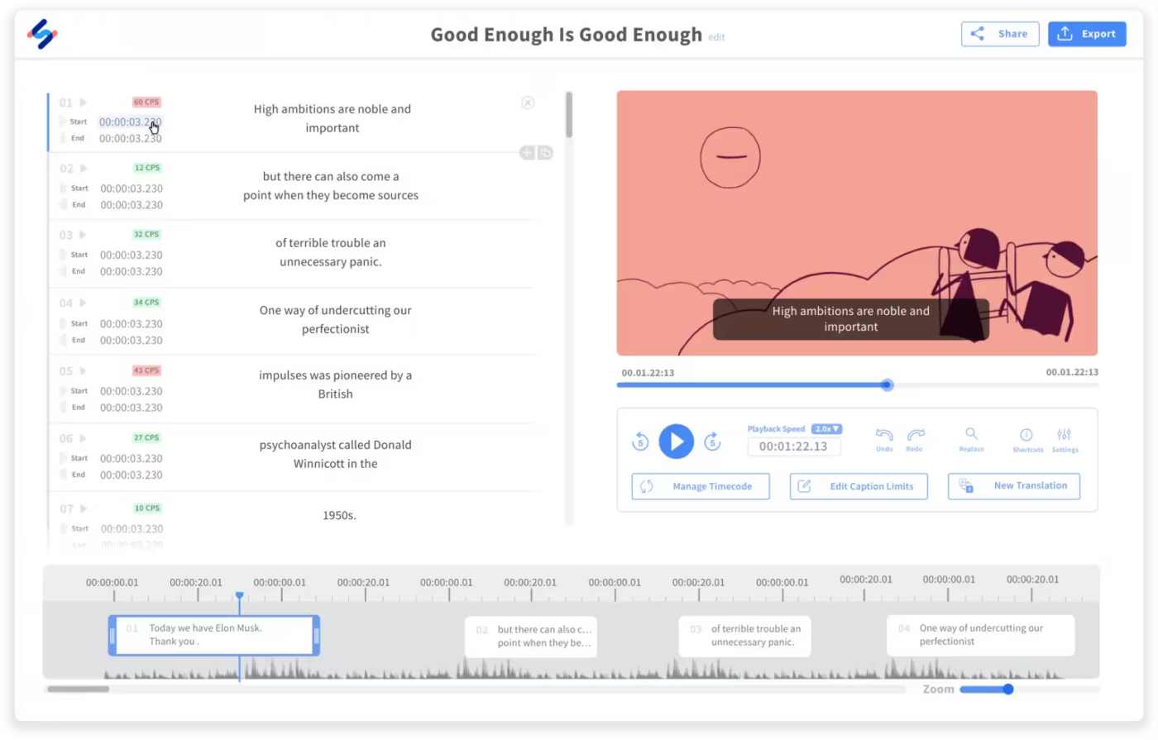Click the start time of caption 01
Image resolution: width=1158 pixels, height=740 pixels.
tap(131, 122)
